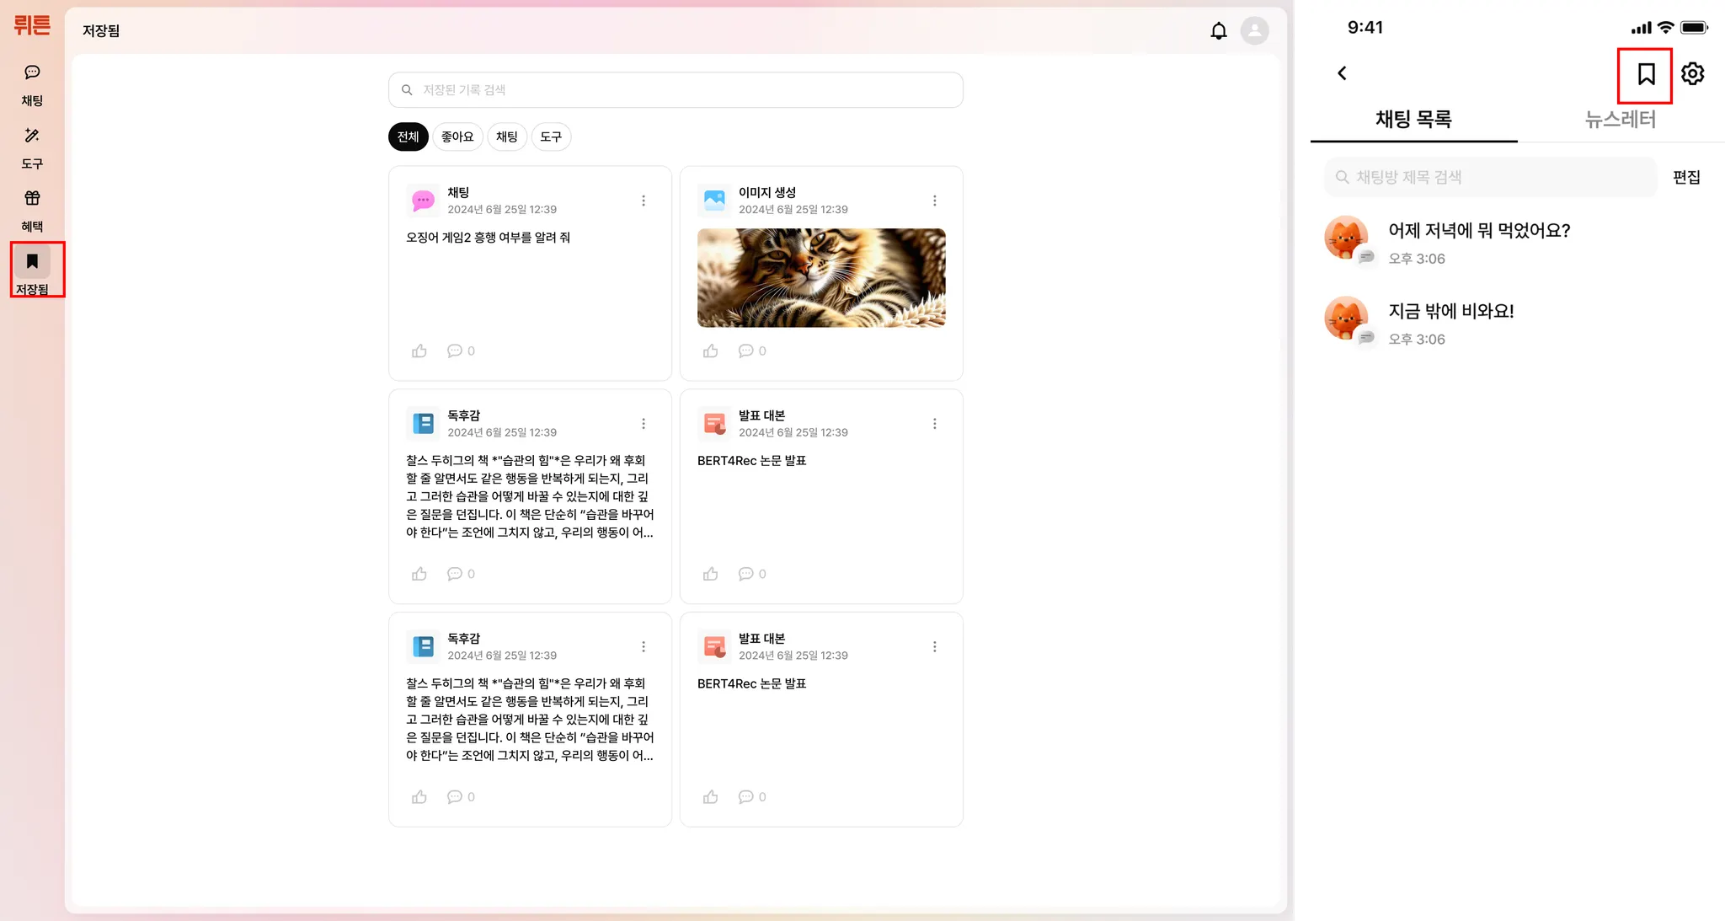The height and width of the screenshot is (921, 1725).
Task: Toggle like on the 이미지 생성 card
Action: [711, 351]
